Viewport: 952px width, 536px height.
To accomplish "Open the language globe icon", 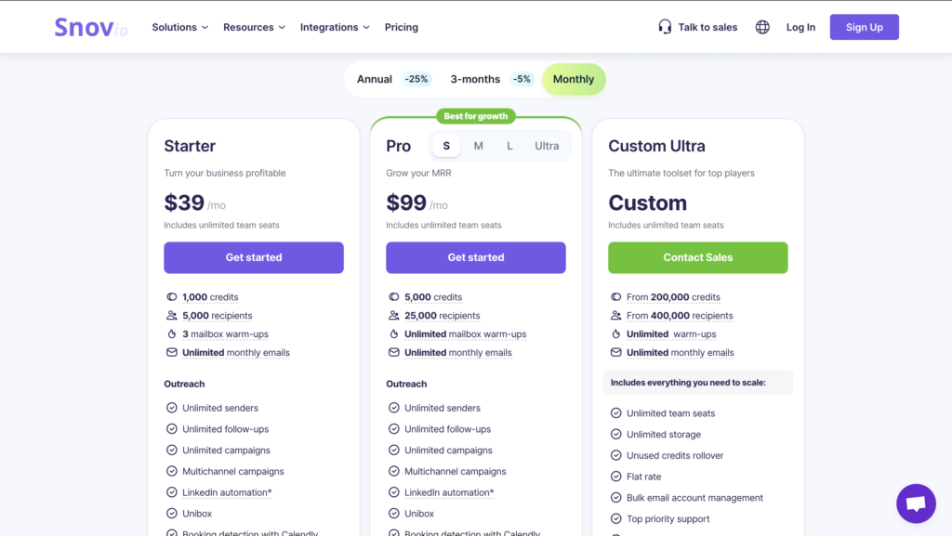I will (762, 27).
